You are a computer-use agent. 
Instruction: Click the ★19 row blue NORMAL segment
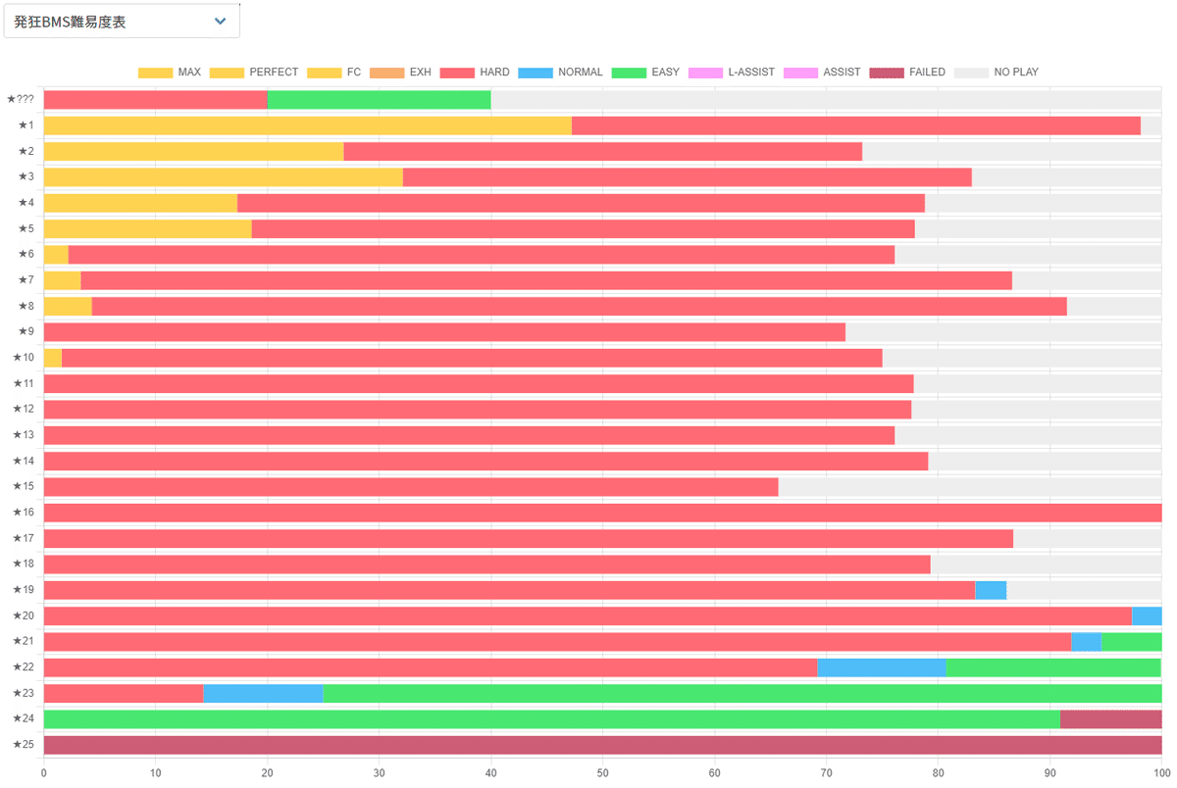tap(991, 590)
